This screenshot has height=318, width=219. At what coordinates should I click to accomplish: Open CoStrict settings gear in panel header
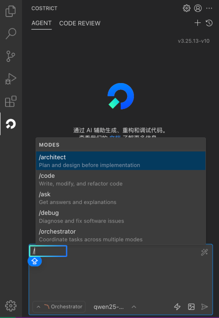coord(186,8)
